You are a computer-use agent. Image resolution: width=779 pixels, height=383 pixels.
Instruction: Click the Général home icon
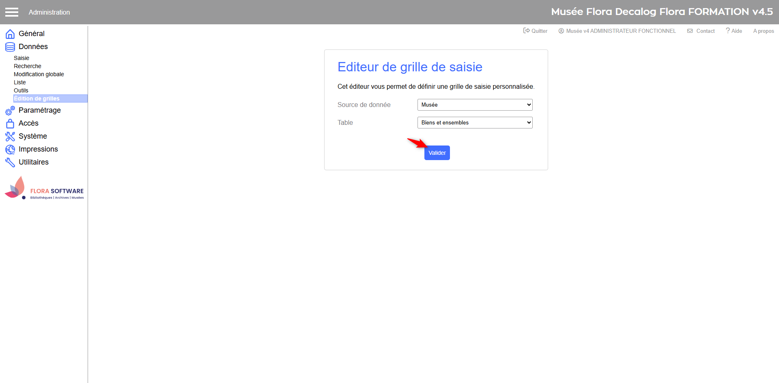(x=10, y=34)
